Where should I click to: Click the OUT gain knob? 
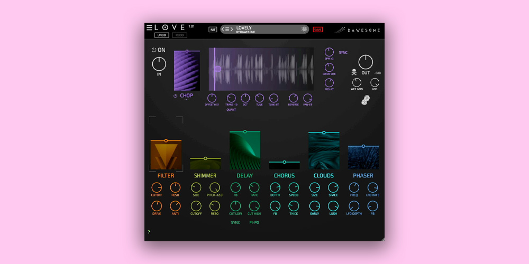[x=366, y=62]
